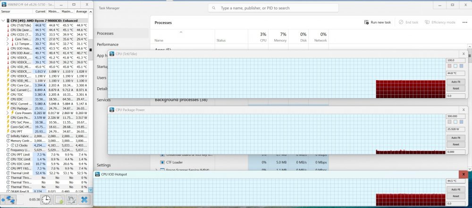Click the blue X close sensors icon
Image resolution: width=472 pixels, height=208 pixels.
click(84, 200)
